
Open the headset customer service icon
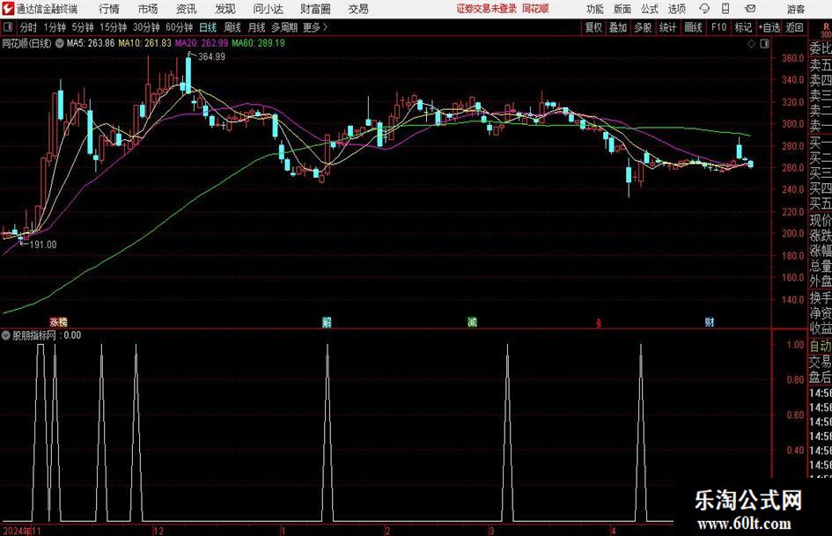pos(704,9)
